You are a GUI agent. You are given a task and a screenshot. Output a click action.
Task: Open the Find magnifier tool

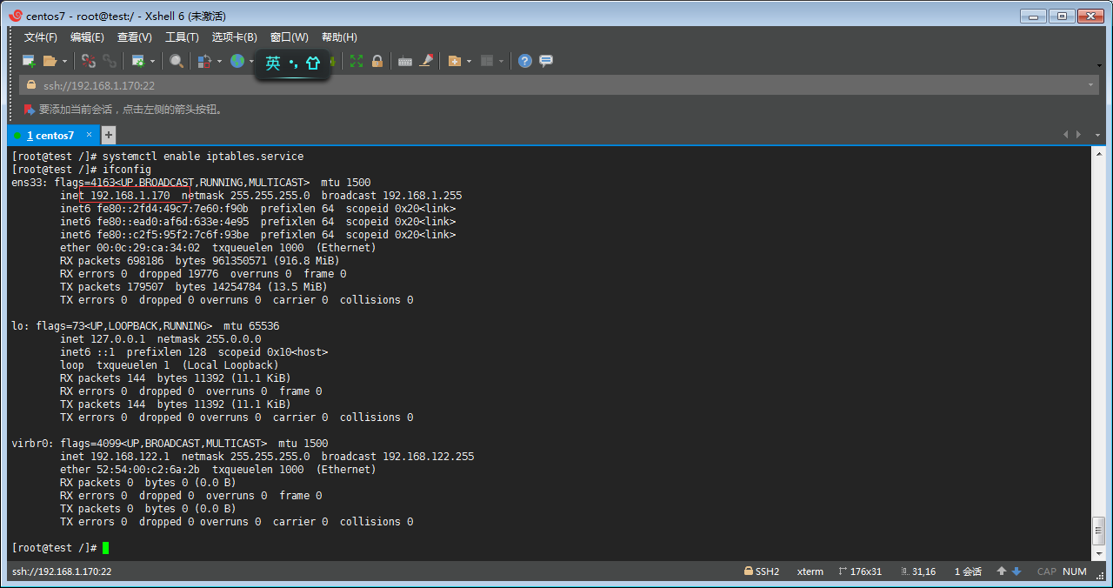(x=177, y=61)
